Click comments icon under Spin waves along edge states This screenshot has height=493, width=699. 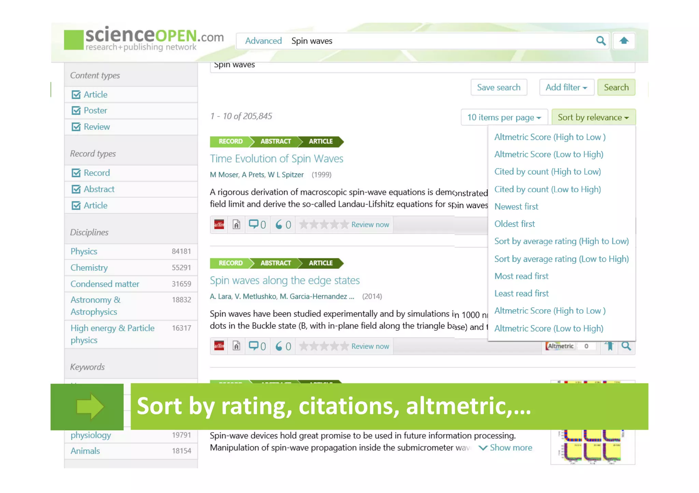(257, 346)
